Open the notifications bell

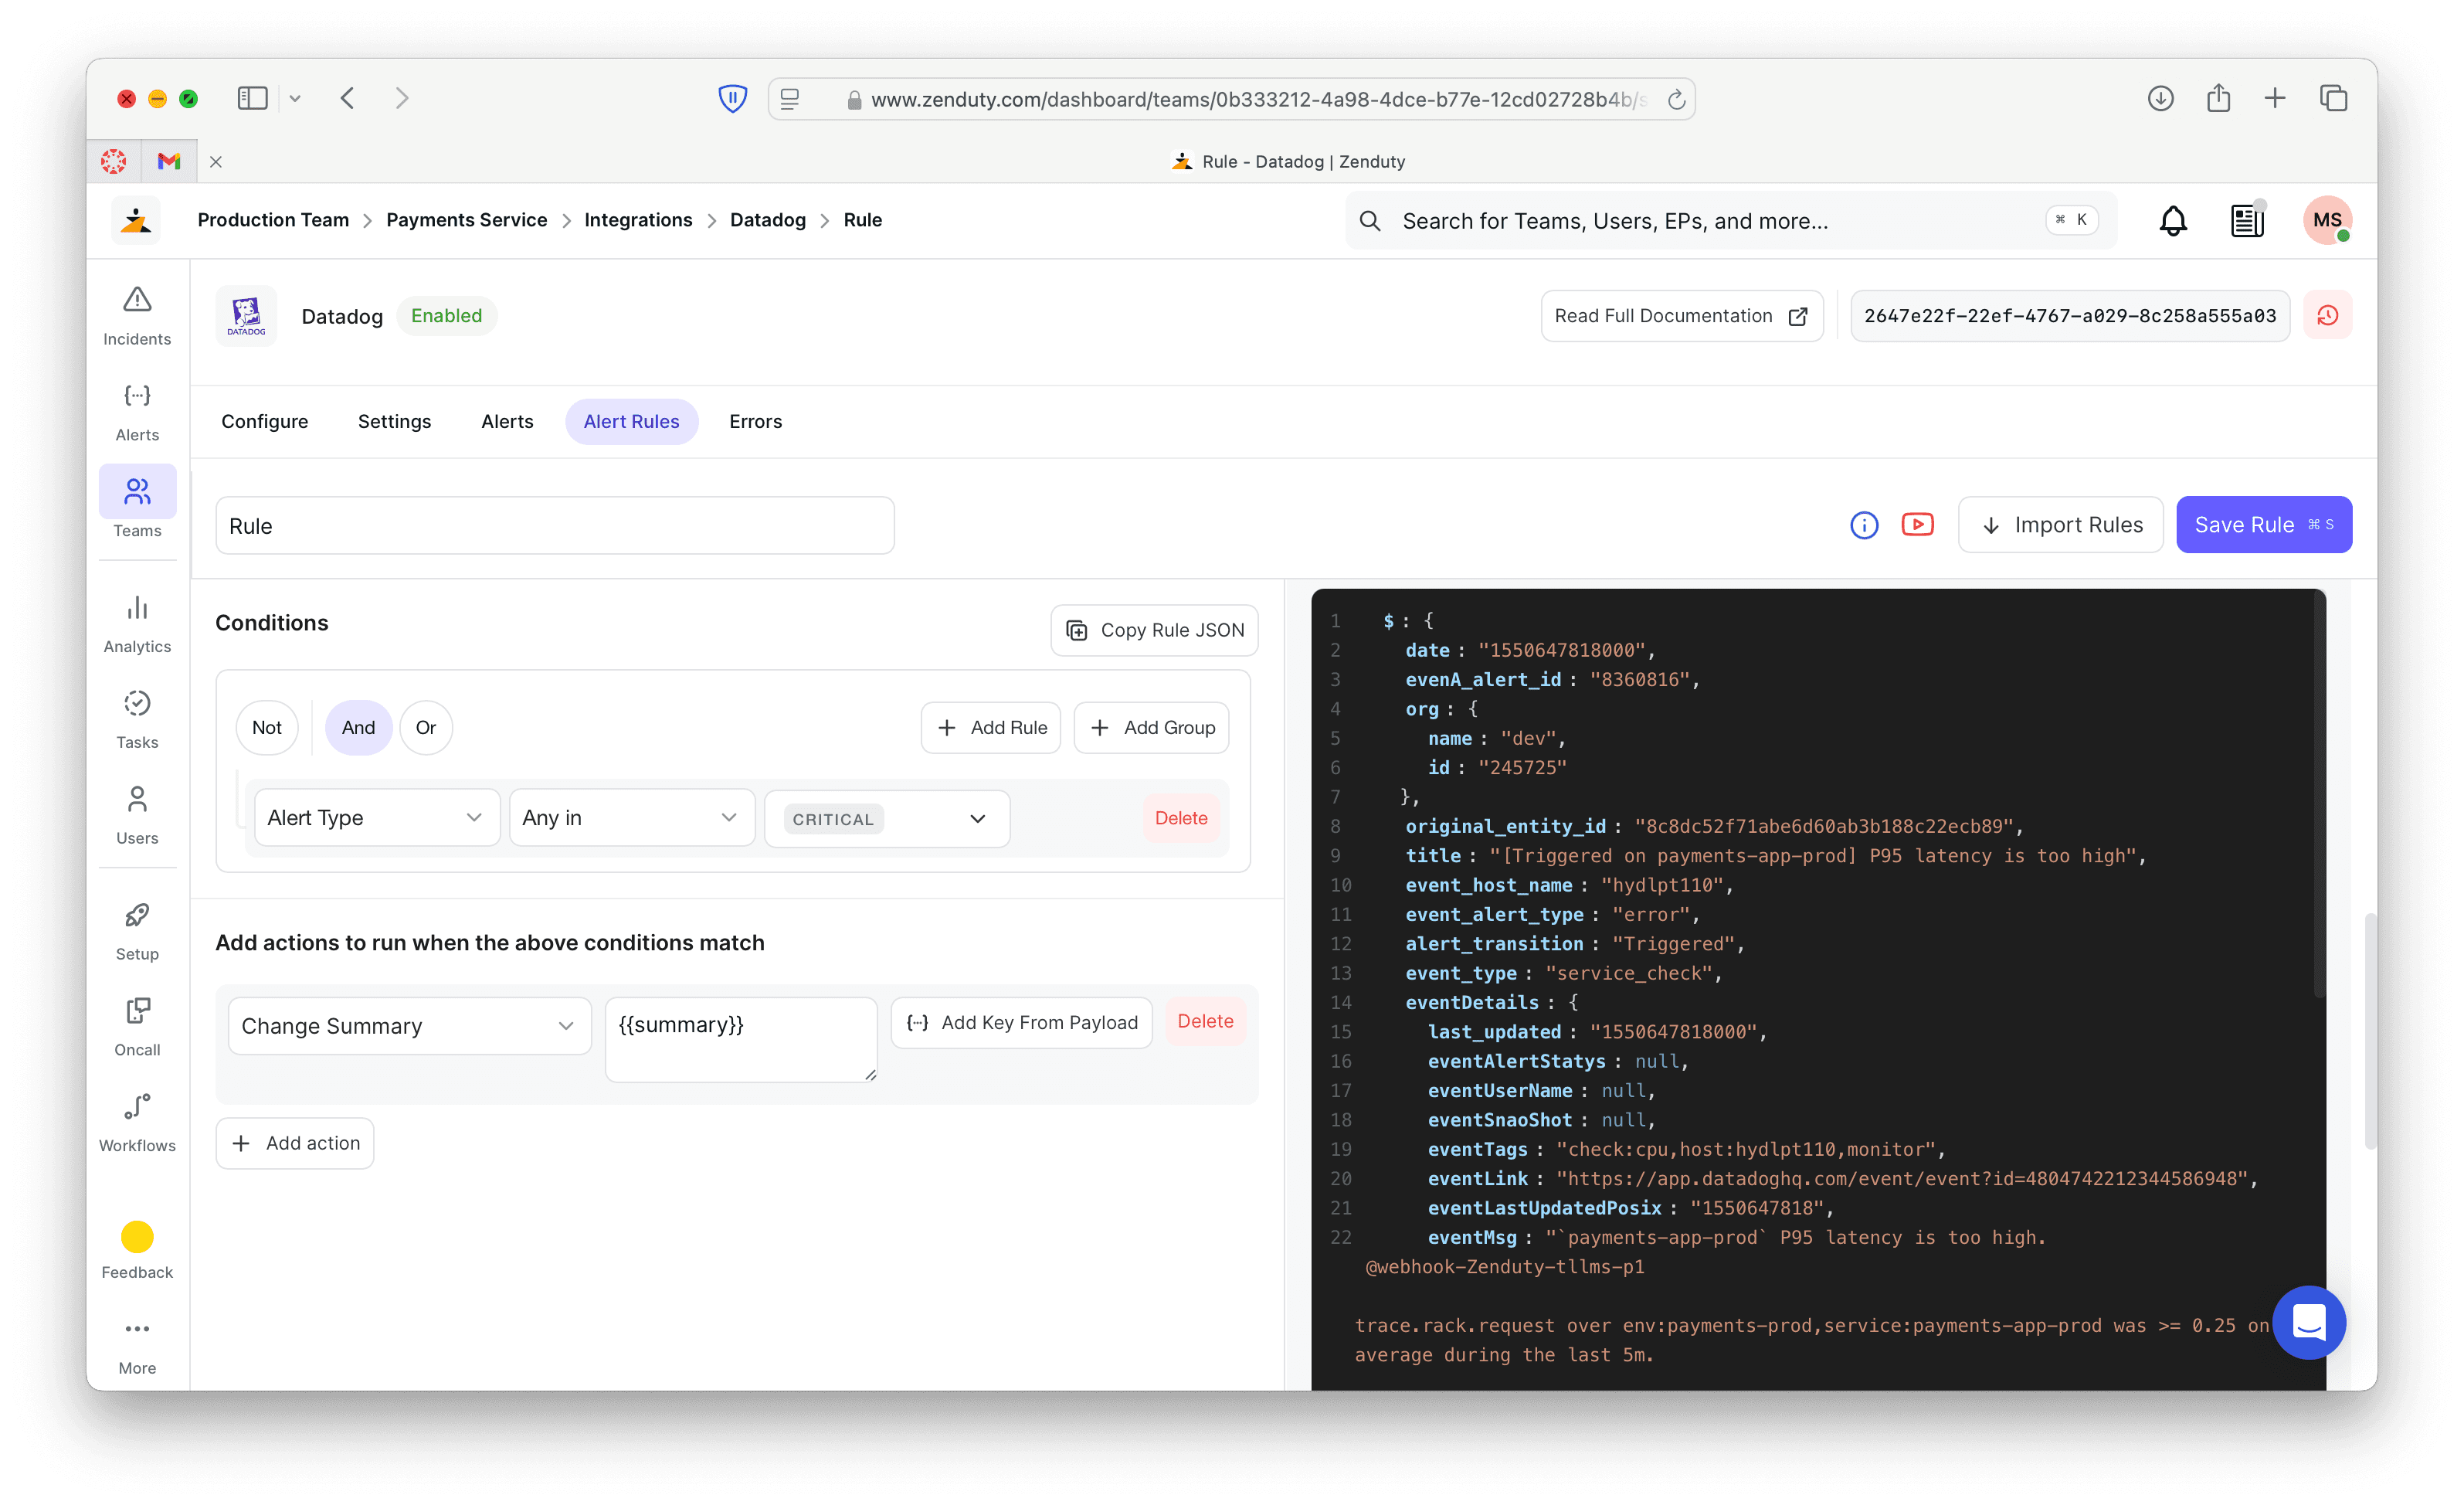(x=2173, y=220)
